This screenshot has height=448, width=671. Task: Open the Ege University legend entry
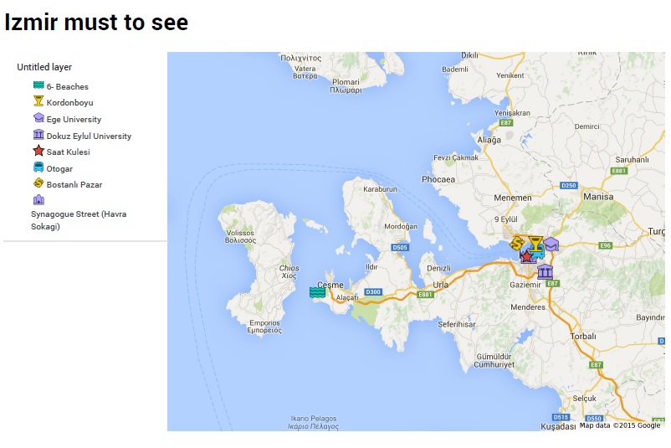(x=74, y=120)
